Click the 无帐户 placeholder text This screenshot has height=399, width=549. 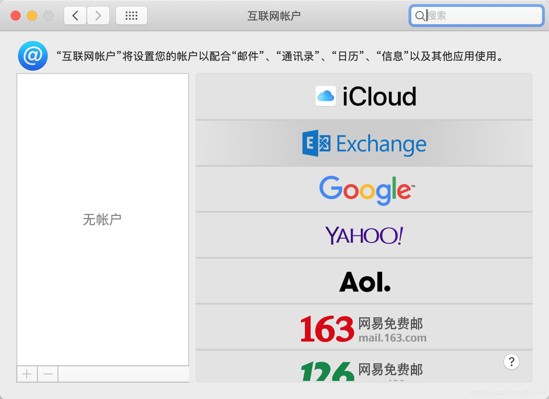tap(102, 220)
